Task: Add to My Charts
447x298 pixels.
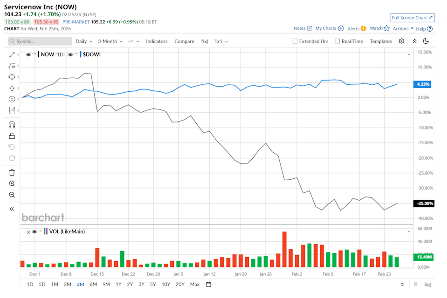Action: (x=329, y=28)
